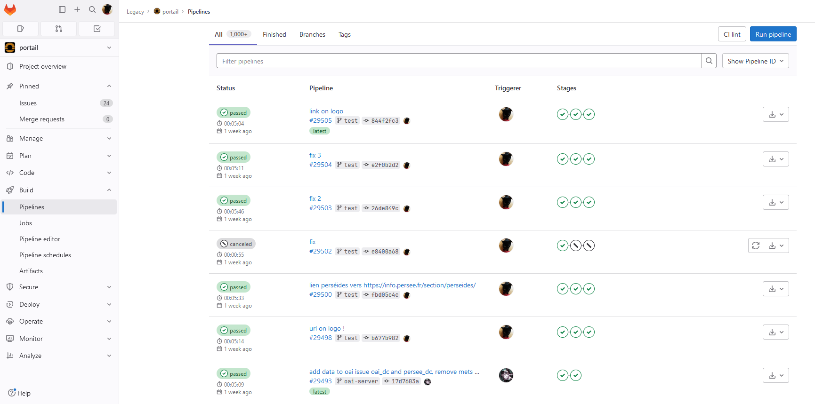Retry canceled pipeline #29502
Image resolution: width=815 pixels, height=404 pixels.
755,246
